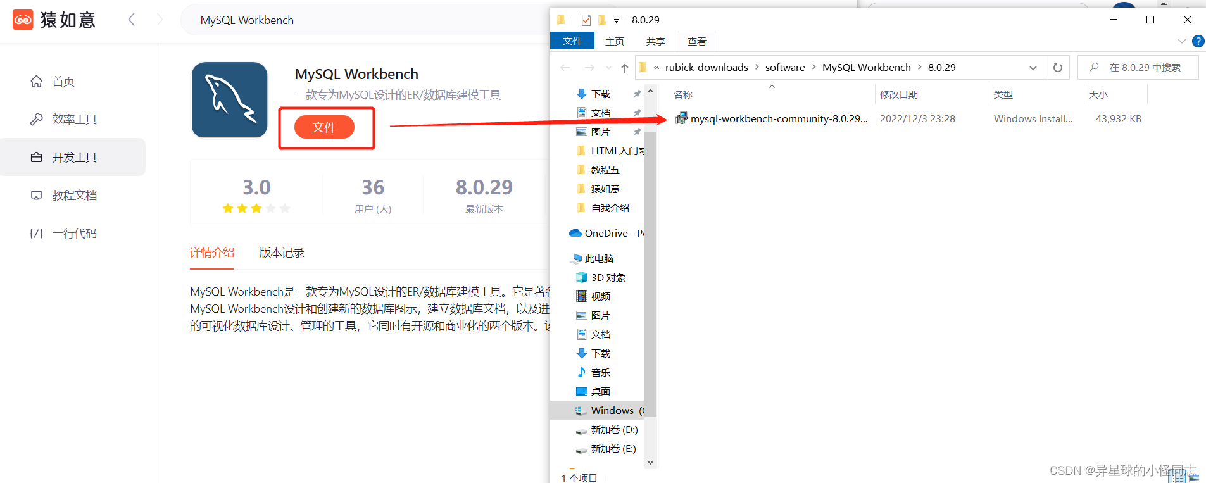This screenshot has height=483, width=1206.
Task: Click the software breadcrumb segment
Action: coord(785,67)
